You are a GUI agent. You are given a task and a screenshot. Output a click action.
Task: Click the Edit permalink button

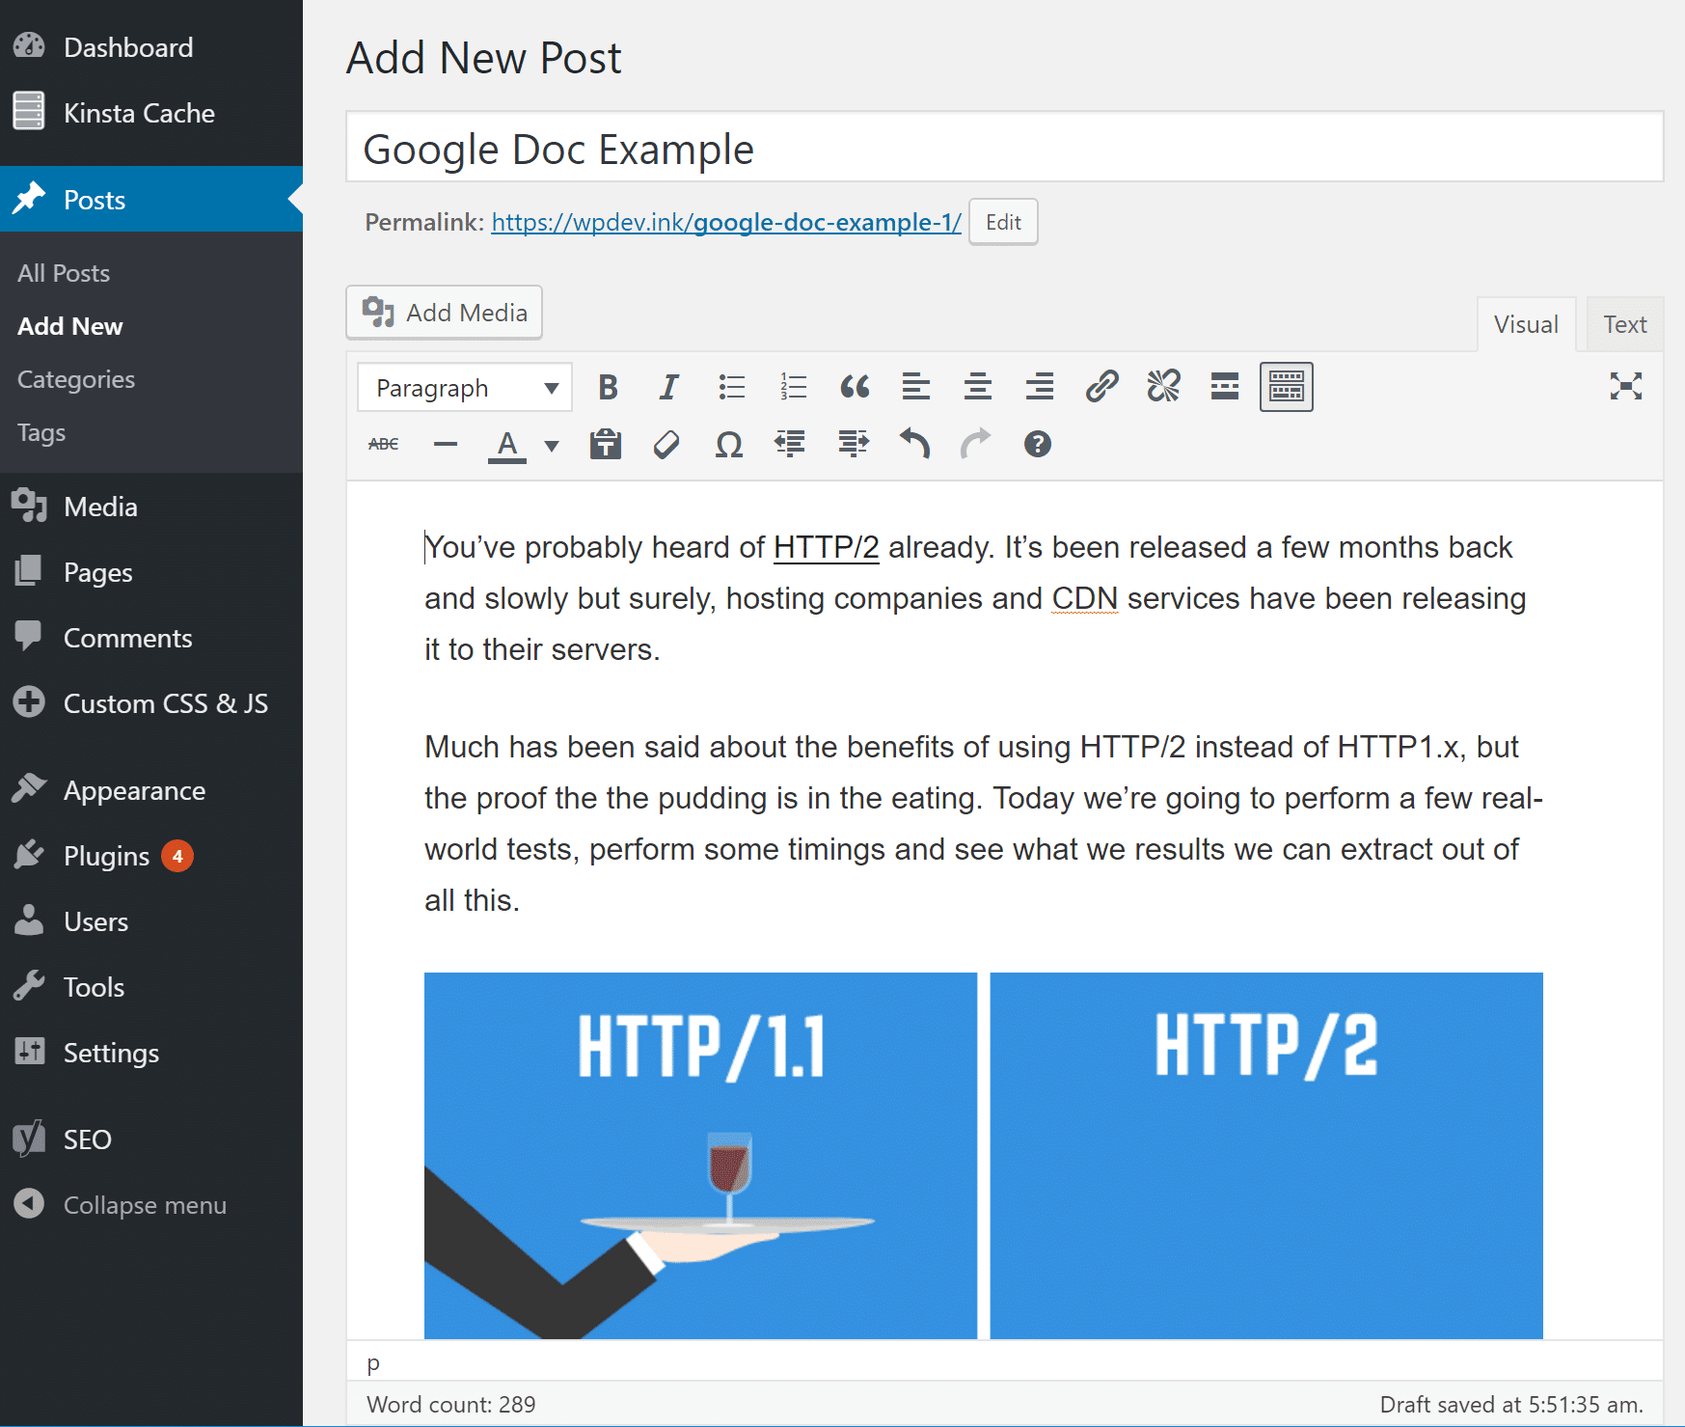click(x=1003, y=222)
